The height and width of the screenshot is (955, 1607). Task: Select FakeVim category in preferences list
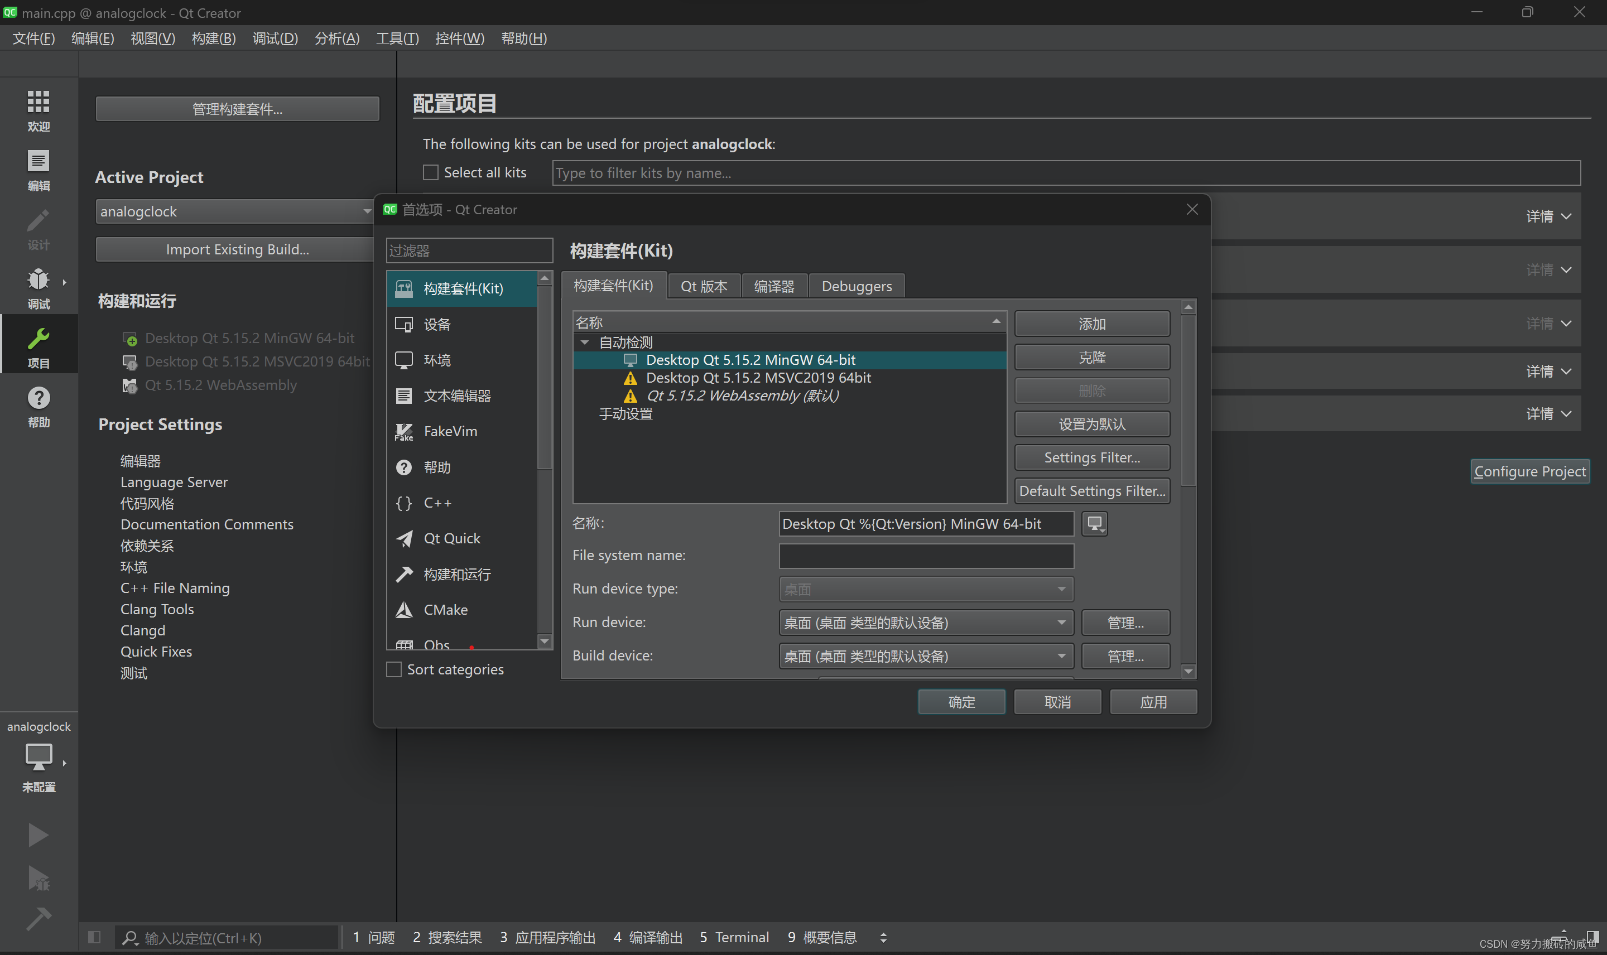[x=450, y=431]
